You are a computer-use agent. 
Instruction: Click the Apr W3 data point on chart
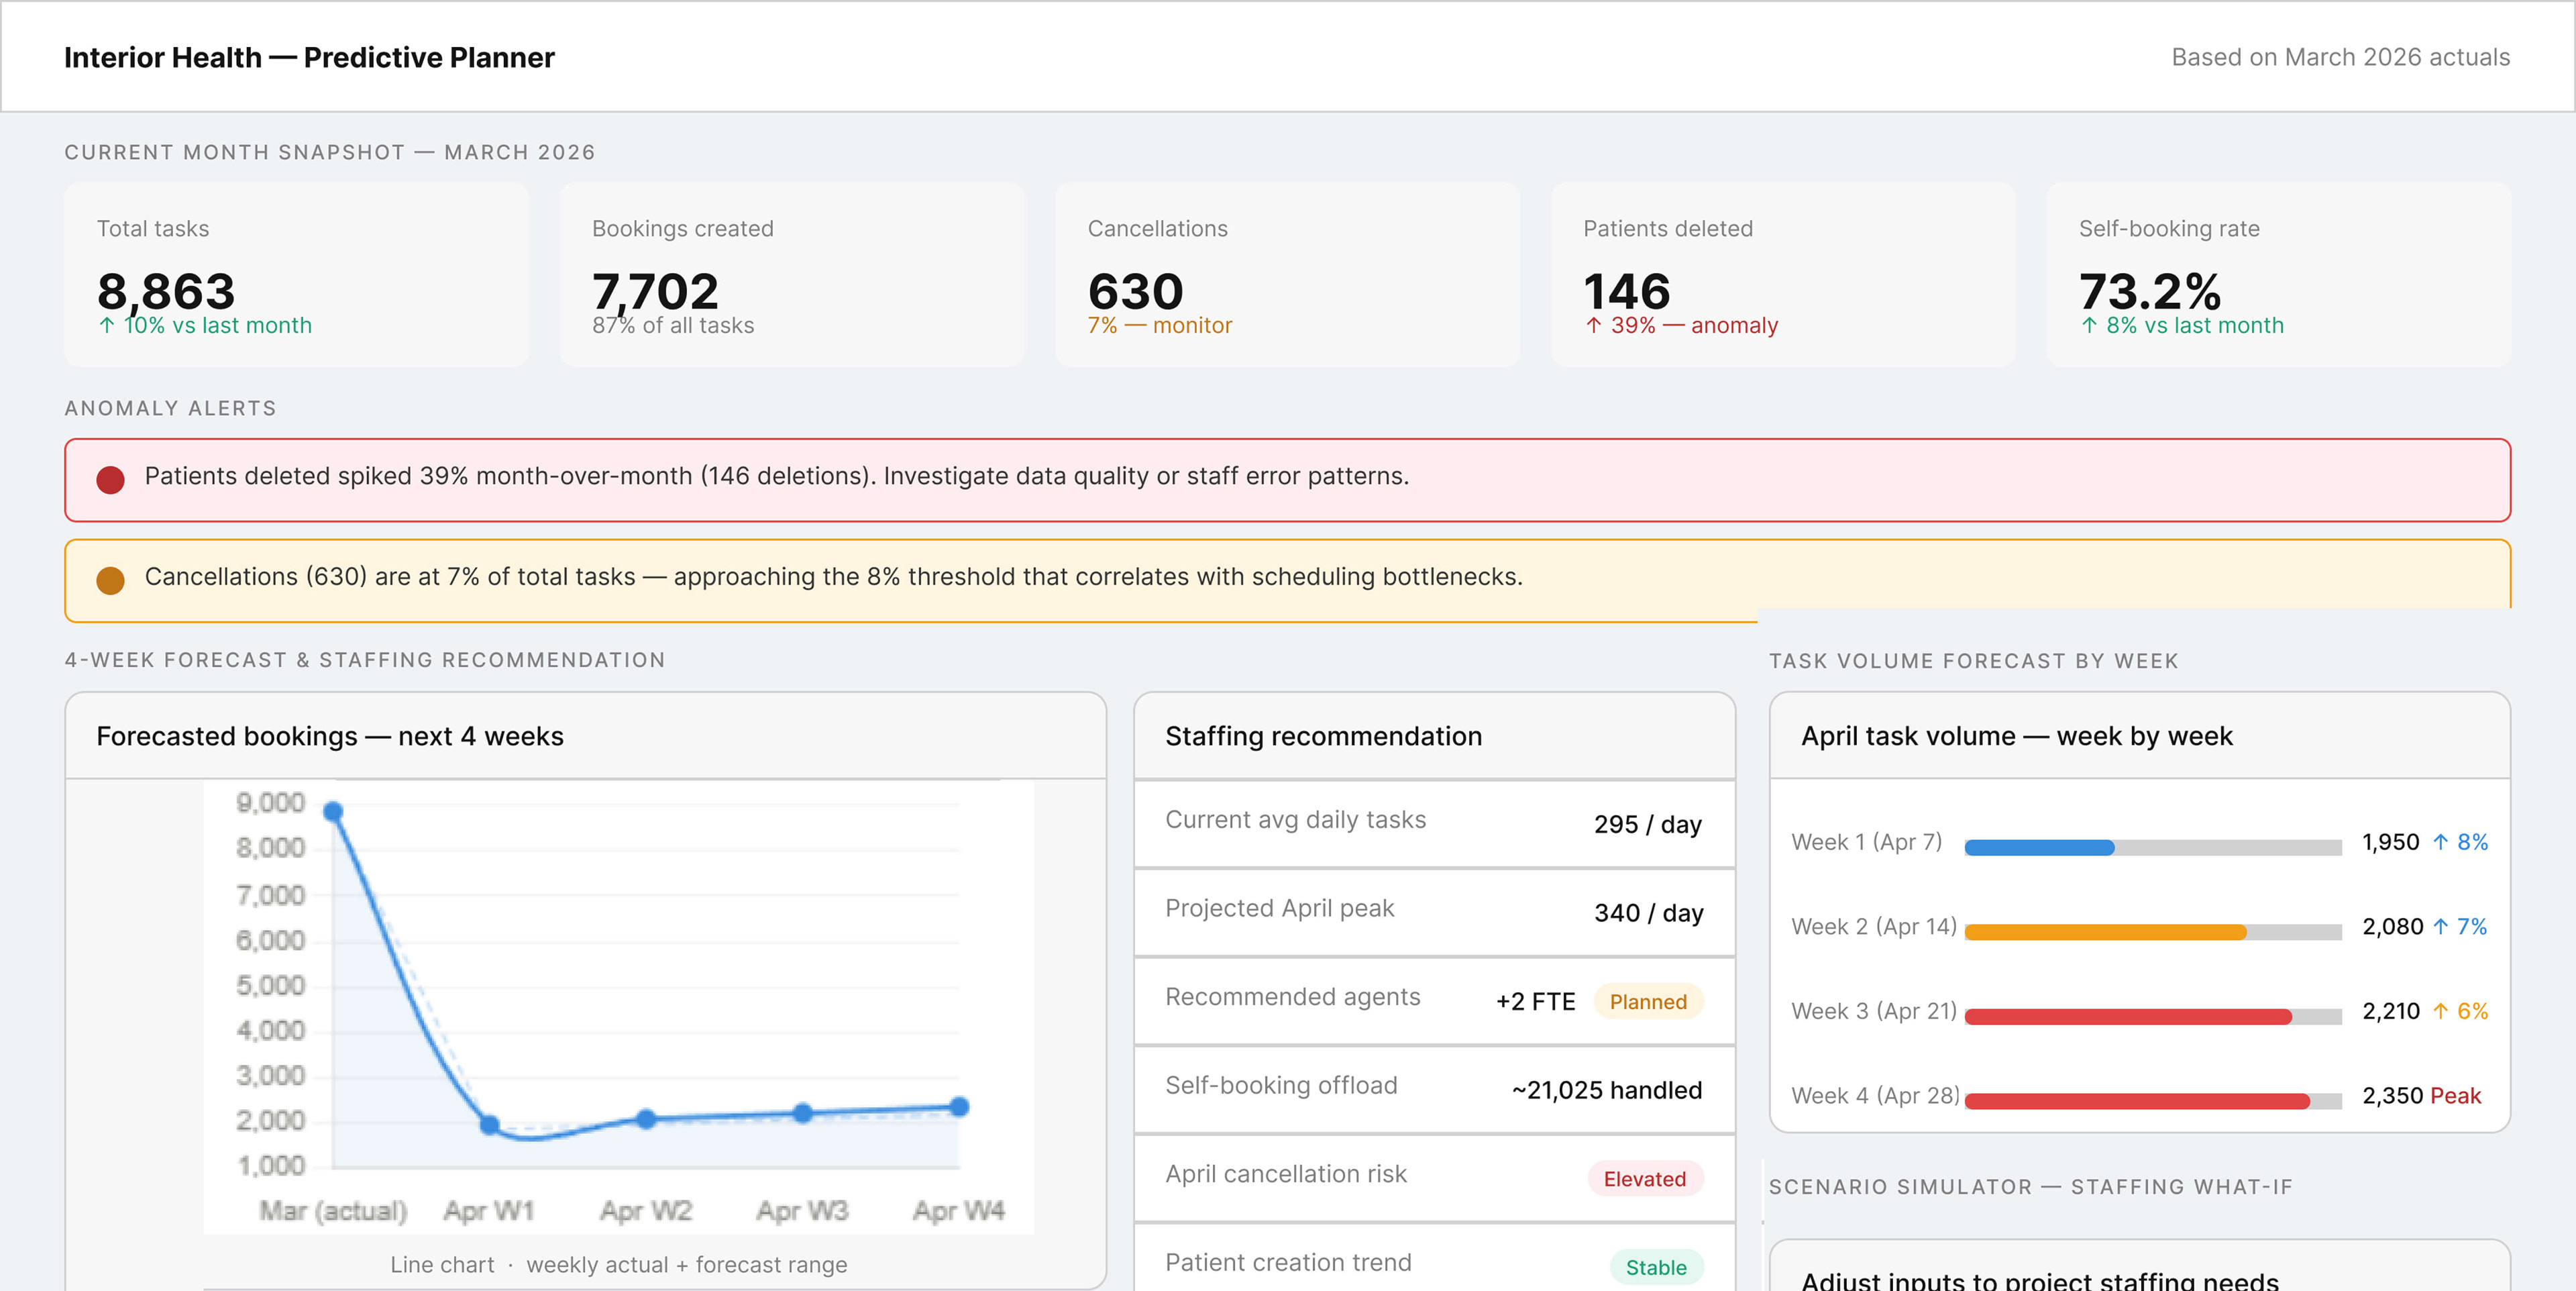click(802, 1113)
